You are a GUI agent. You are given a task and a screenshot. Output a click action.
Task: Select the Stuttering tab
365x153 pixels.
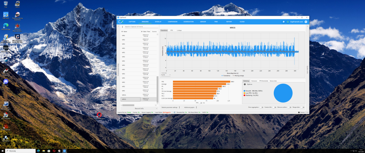(x=246, y=81)
